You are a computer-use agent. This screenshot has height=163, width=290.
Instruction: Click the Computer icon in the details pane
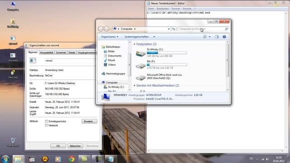point(106,97)
